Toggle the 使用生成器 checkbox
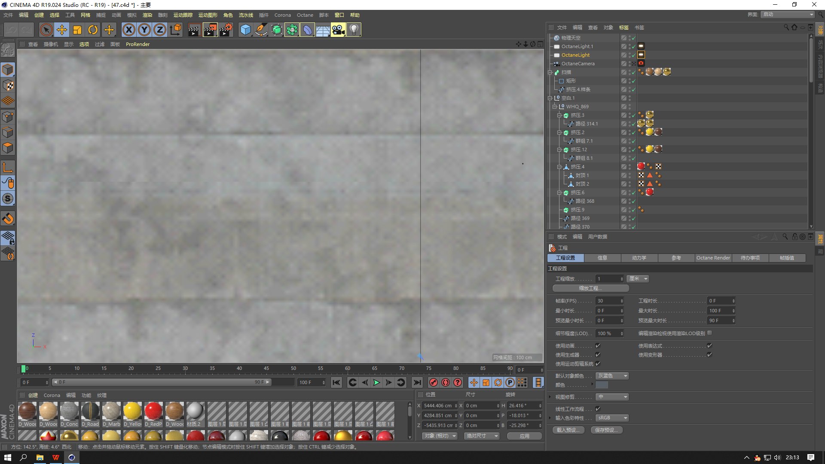Screen dimensions: 825x464 point(598,354)
